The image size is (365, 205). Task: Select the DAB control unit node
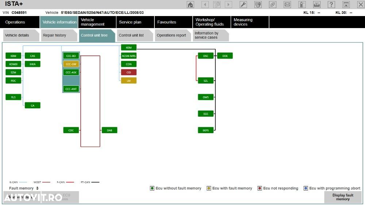pos(109,130)
